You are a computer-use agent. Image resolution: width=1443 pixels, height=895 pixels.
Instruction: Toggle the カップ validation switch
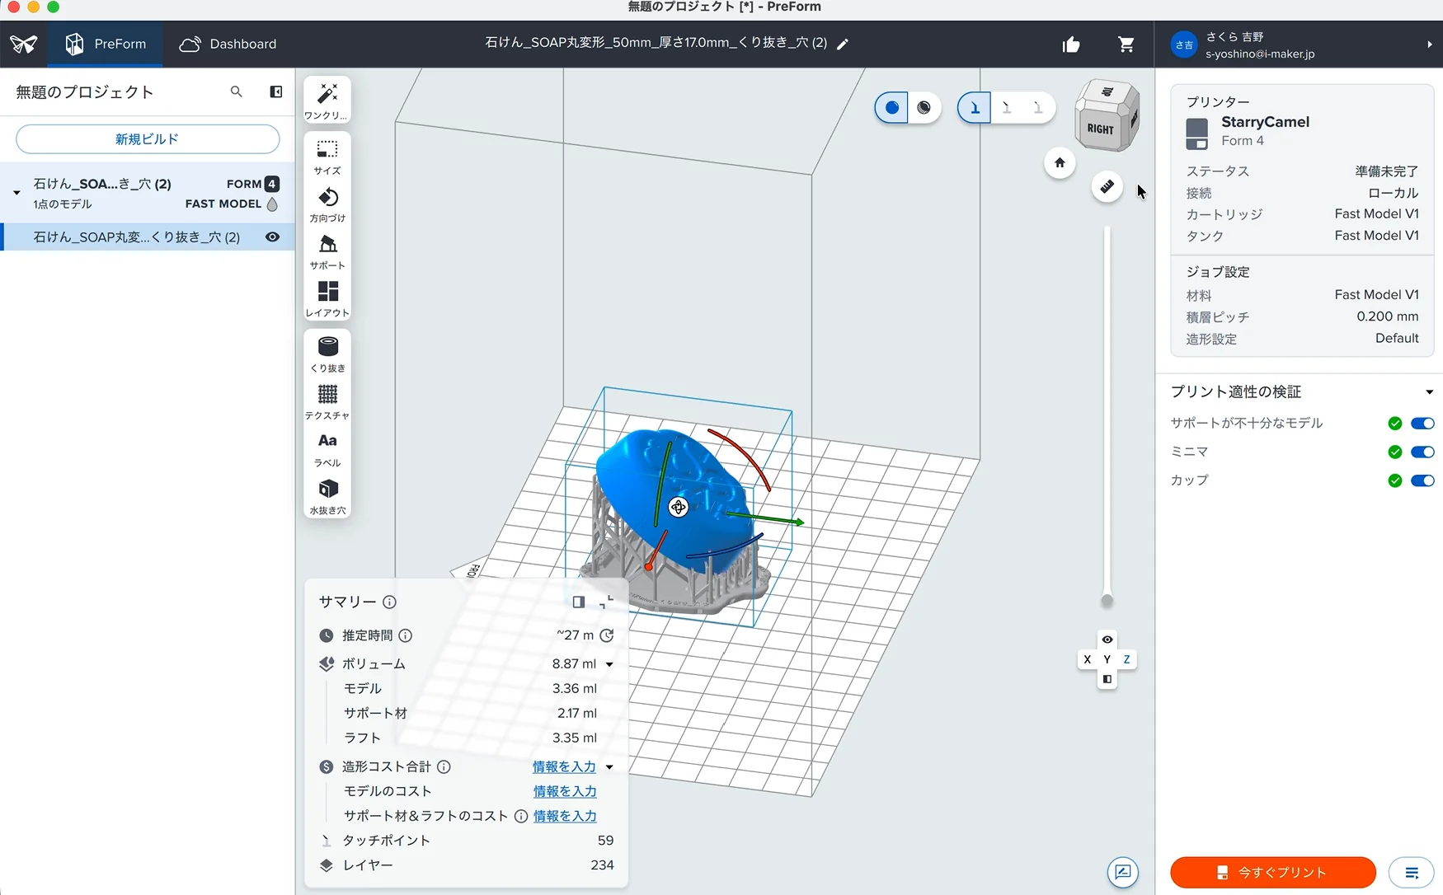pyautogui.click(x=1422, y=480)
